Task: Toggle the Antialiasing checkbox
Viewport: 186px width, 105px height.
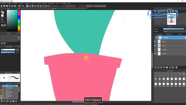Action: click(x=52, y=6)
